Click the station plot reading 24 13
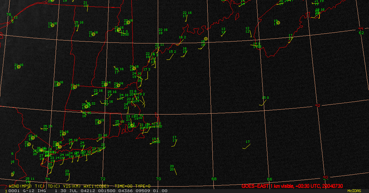Viewport: 369px width, 193px height. [x=99, y=120]
